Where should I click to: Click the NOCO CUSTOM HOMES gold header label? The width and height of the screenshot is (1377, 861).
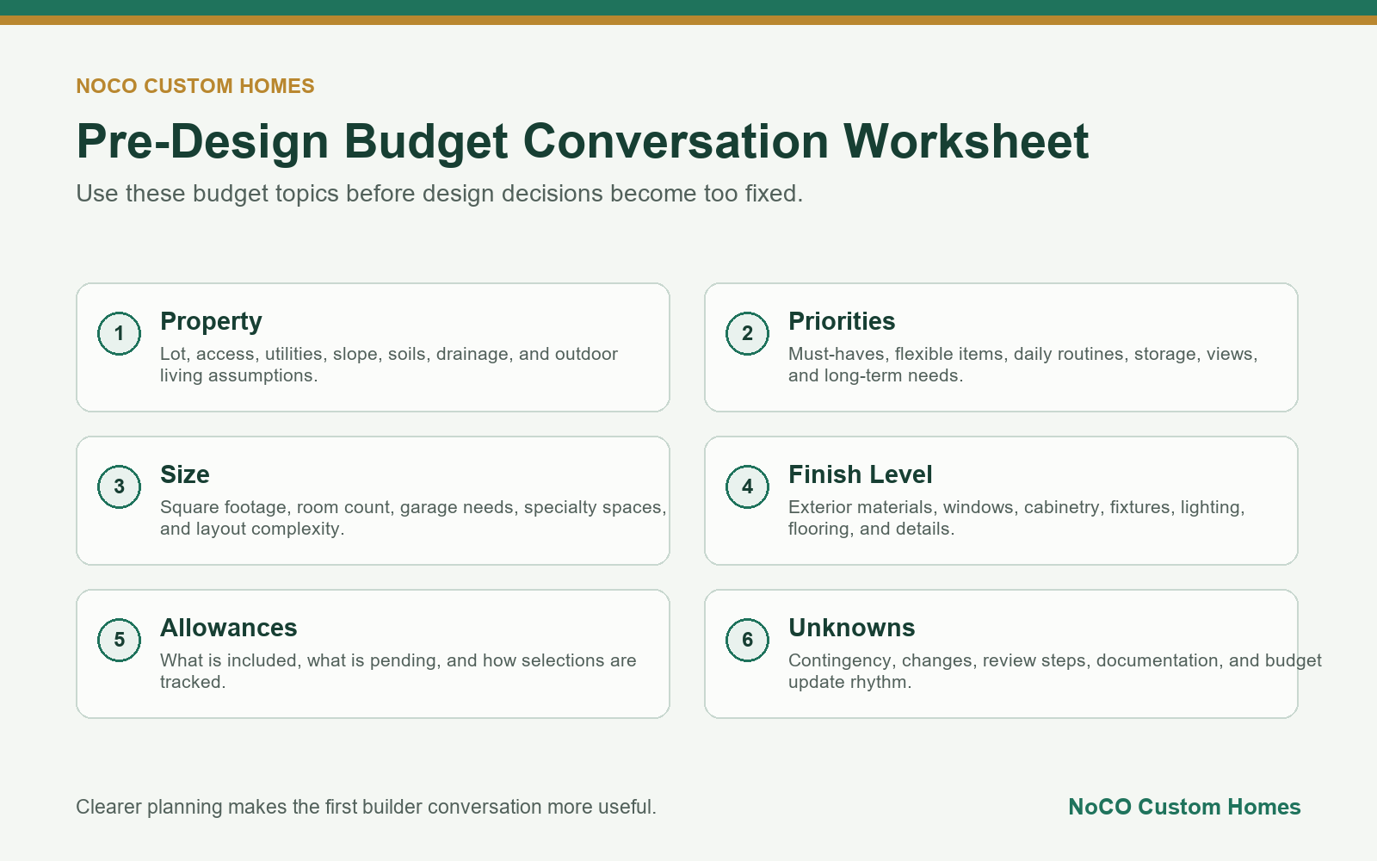195,86
